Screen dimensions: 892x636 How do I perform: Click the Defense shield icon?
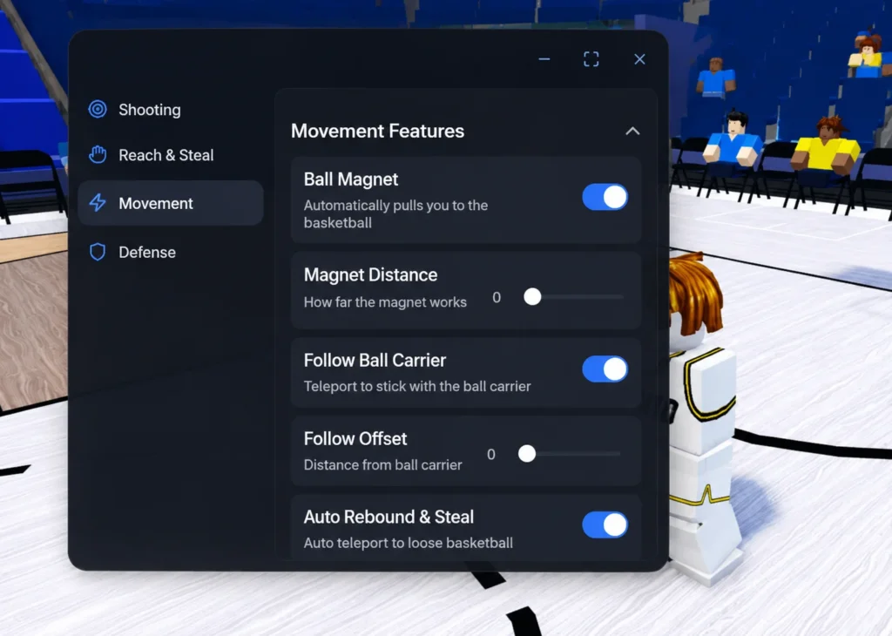pyautogui.click(x=98, y=252)
